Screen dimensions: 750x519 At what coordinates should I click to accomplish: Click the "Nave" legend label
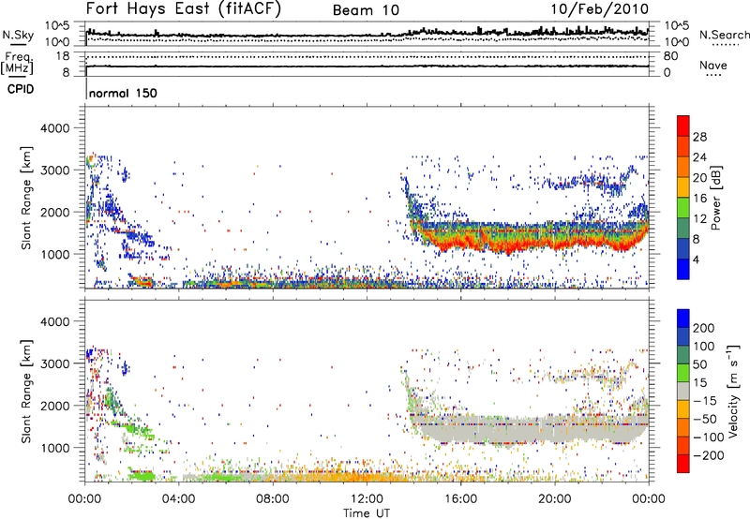pyautogui.click(x=713, y=65)
